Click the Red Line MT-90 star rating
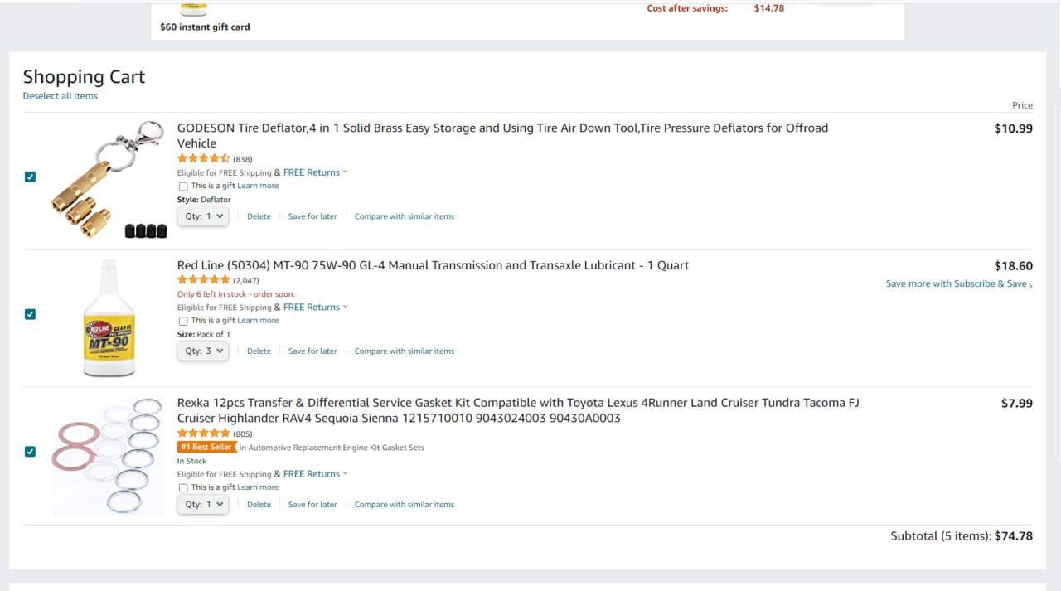 203,280
